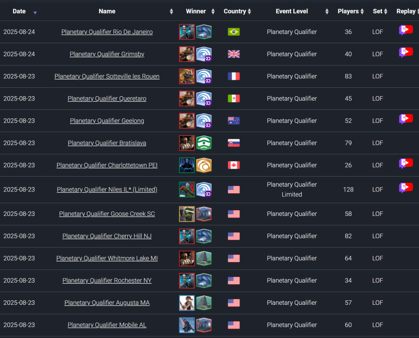
Task: Sort by Event Level column header
Action: [292, 11]
